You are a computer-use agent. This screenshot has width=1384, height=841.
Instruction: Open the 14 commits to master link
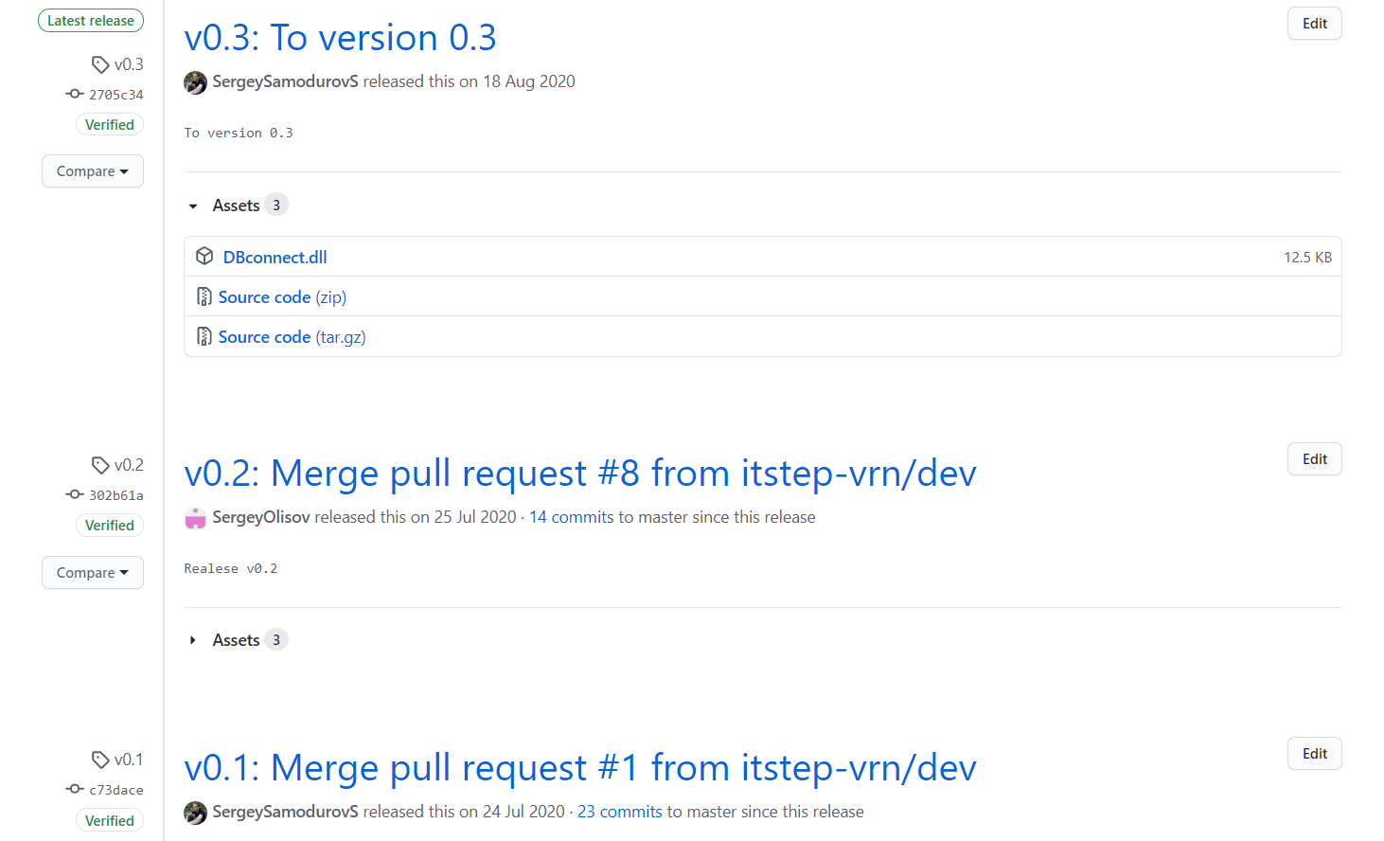point(571,517)
